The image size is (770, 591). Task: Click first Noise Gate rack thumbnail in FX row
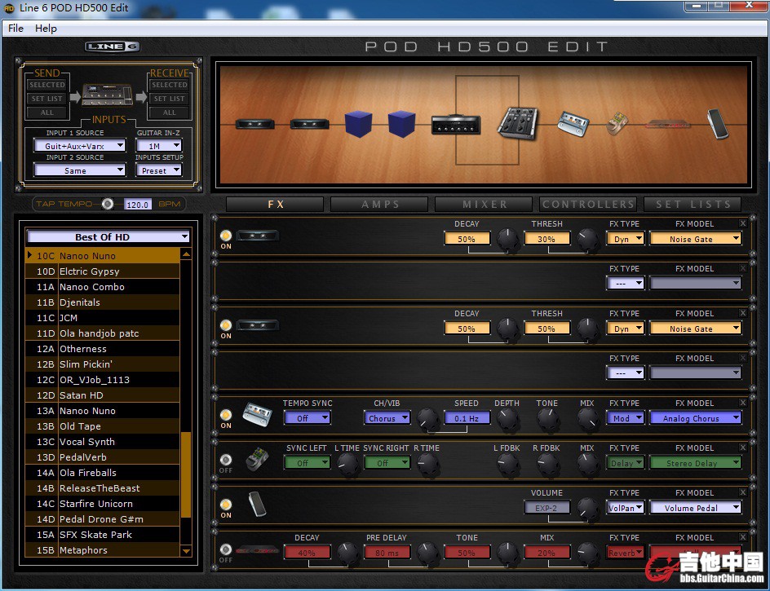click(x=258, y=236)
